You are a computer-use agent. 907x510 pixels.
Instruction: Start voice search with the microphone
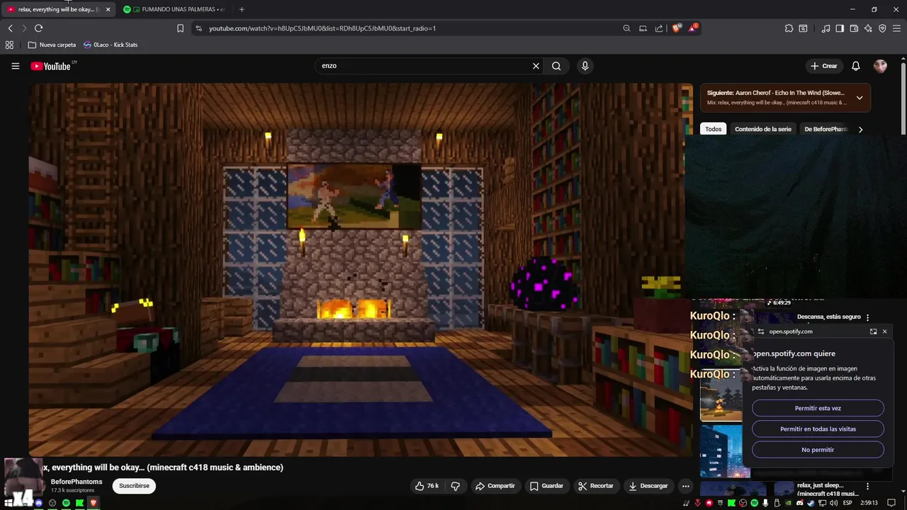point(585,66)
